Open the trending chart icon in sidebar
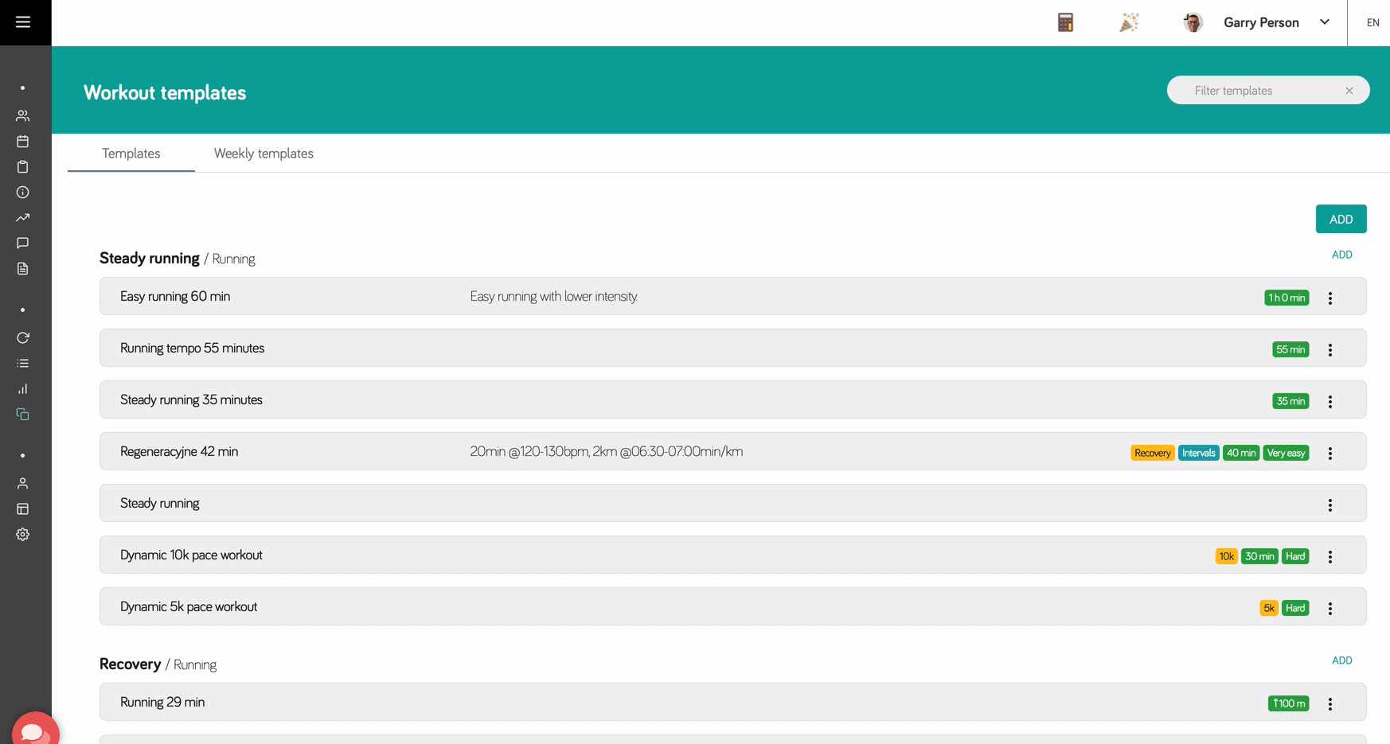 pos(23,218)
